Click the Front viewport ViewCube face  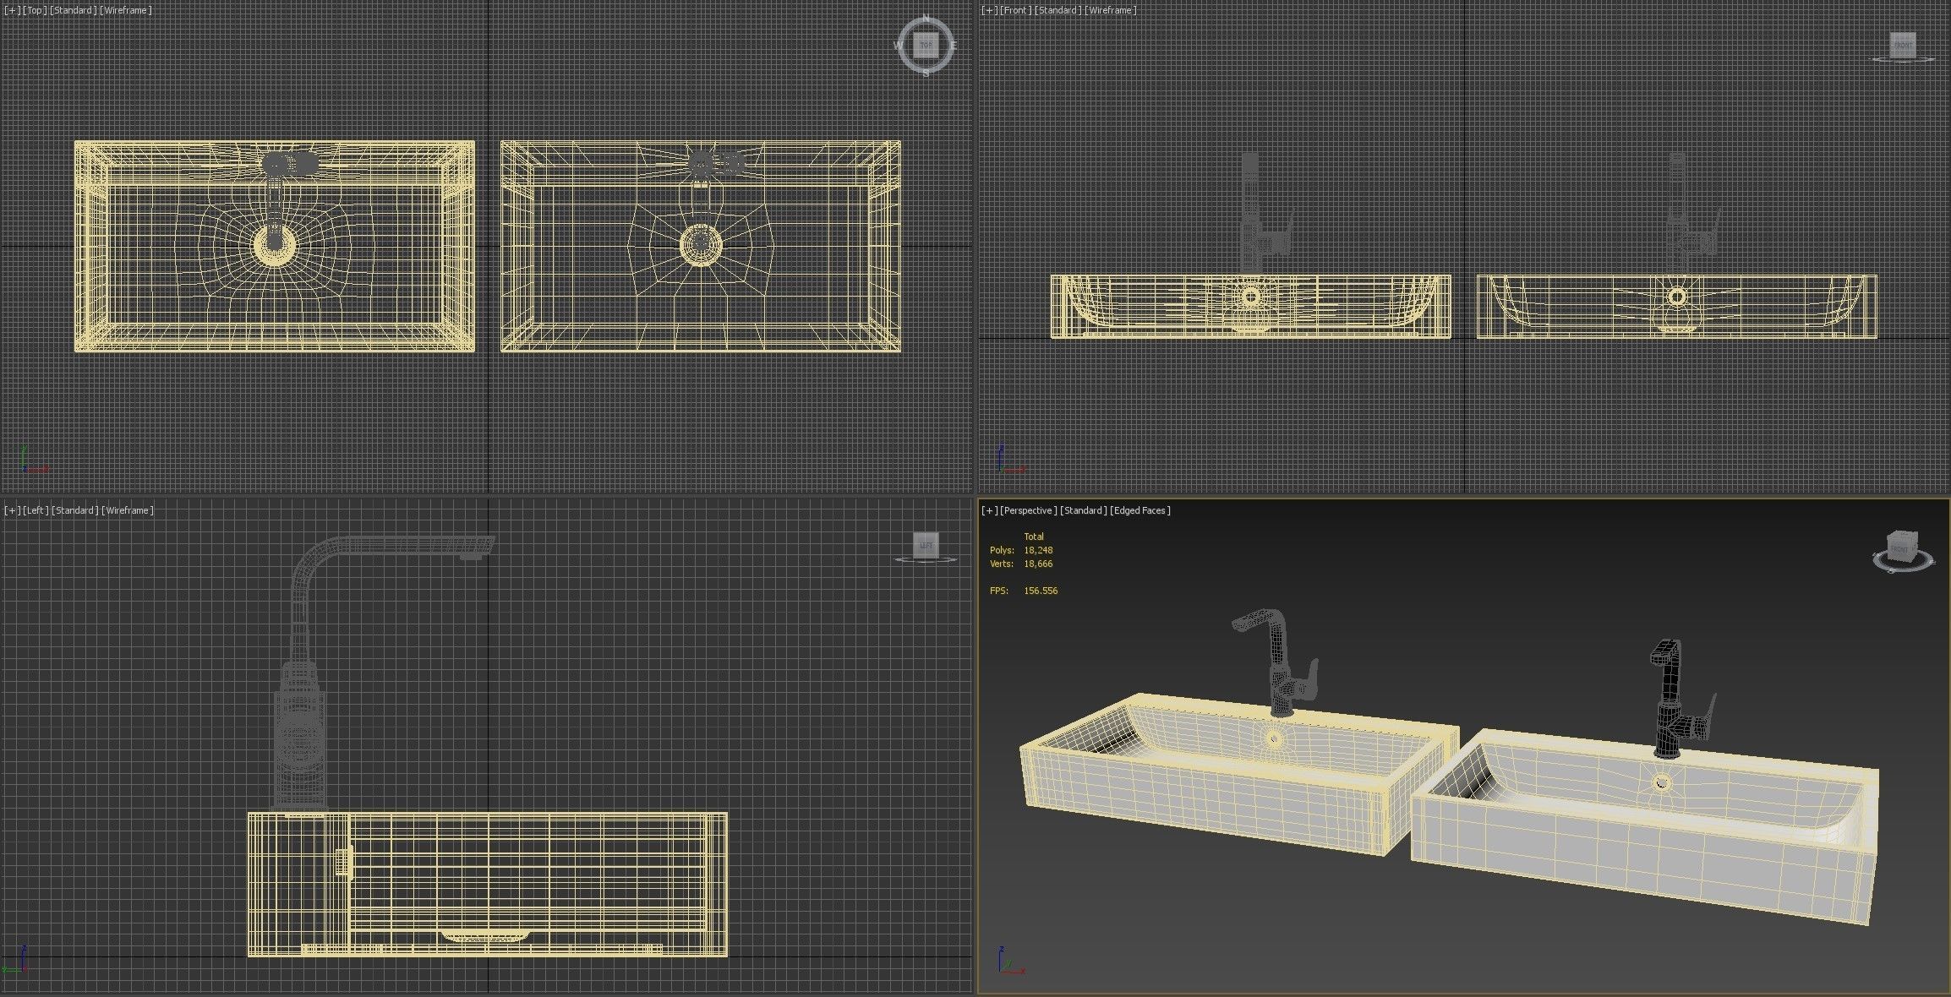coord(1902,45)
